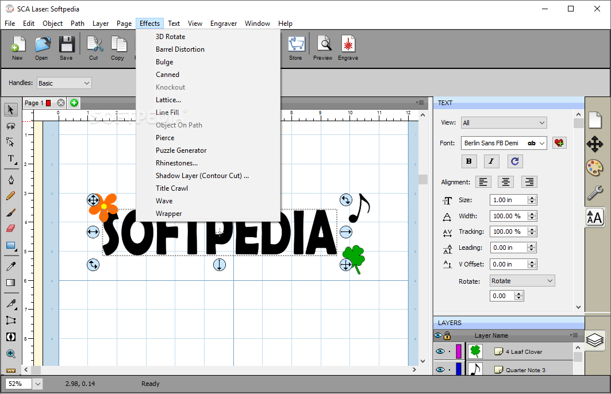
Task: Click the red Page 1 color swatch
Action: tap(48, 103)
